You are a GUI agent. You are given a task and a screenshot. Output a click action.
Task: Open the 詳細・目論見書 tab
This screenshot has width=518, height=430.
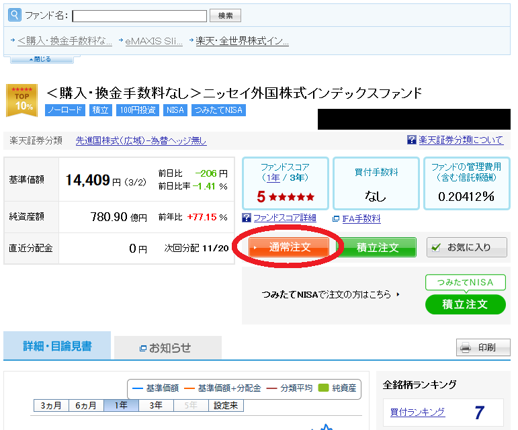pos(57,346)
